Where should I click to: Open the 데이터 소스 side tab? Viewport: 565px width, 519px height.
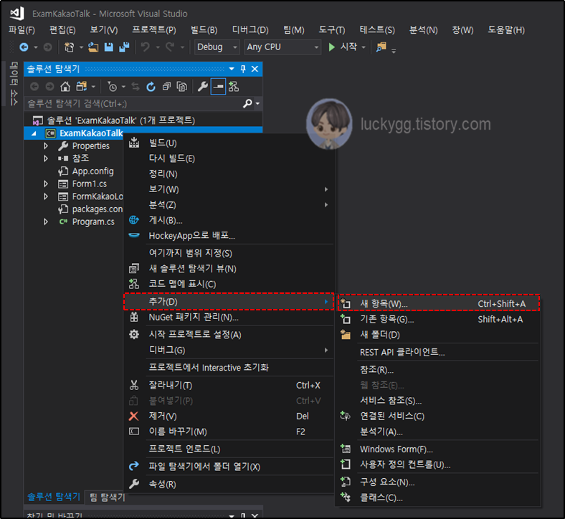click(14, 84)
